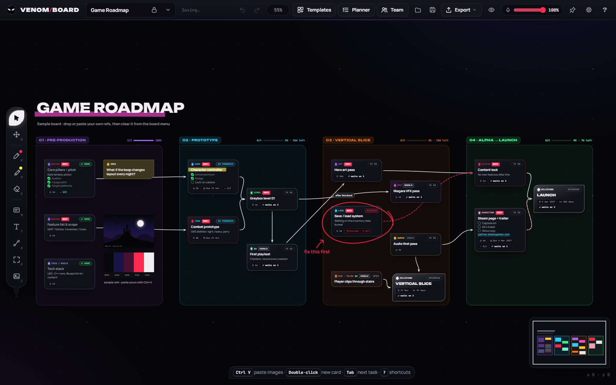Open help question mark
Image resolution: width=616 pixels, height=385 pixels.
(604, 10)
